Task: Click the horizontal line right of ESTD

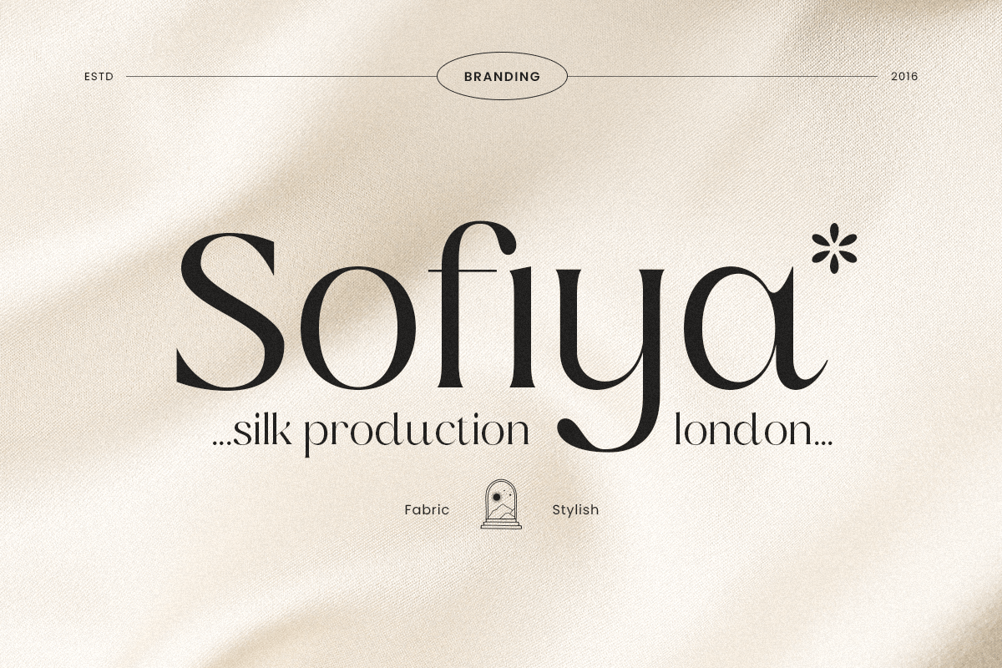Action: 281,77
